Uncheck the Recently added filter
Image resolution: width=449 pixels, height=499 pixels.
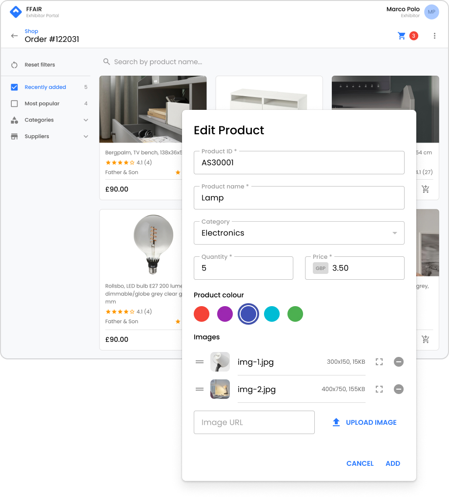[x=14, y=87]
